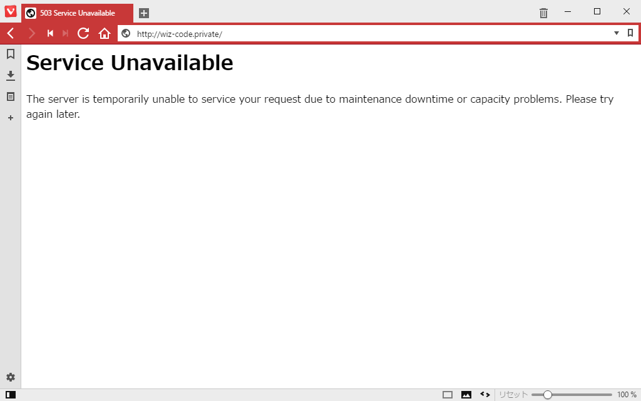
Task: Open the Downloads side panel
Action: pos(11,75)
